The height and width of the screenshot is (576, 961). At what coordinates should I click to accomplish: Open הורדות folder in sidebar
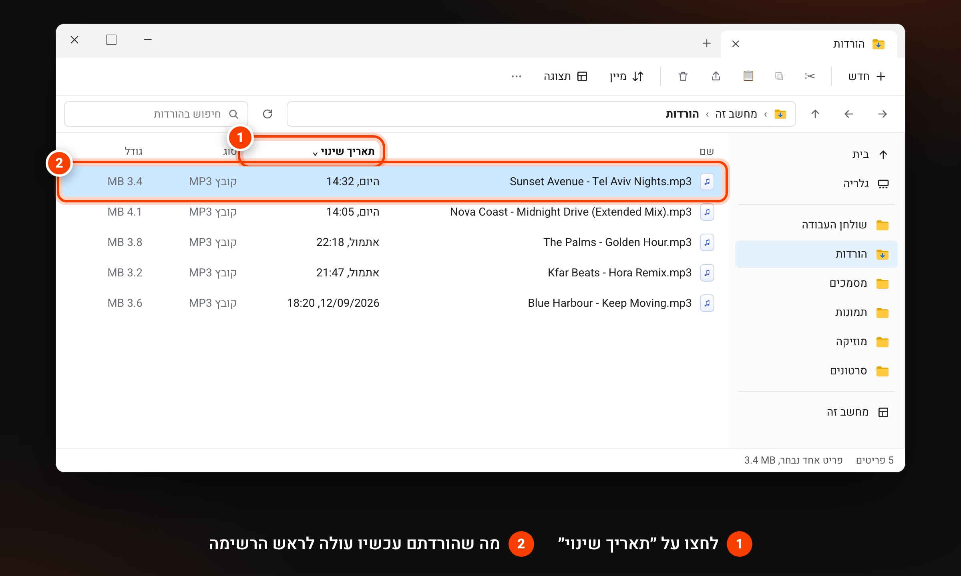click(816, 254)
